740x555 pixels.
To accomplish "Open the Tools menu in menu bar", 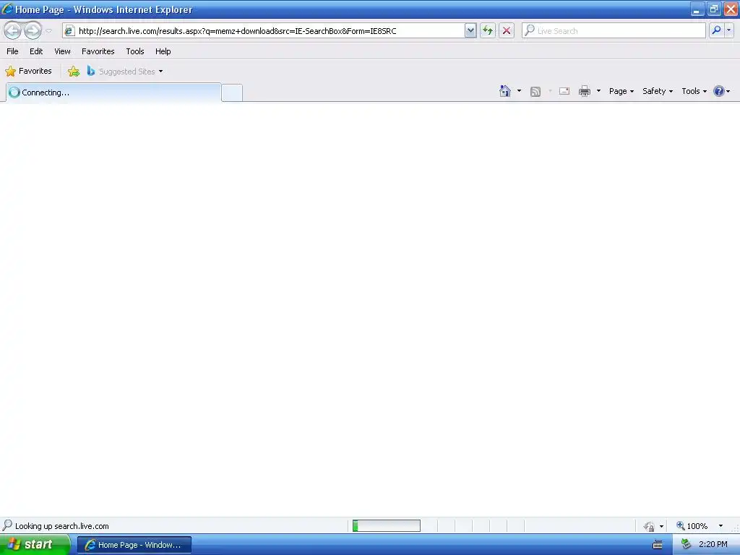I will (x=135, y=51).
